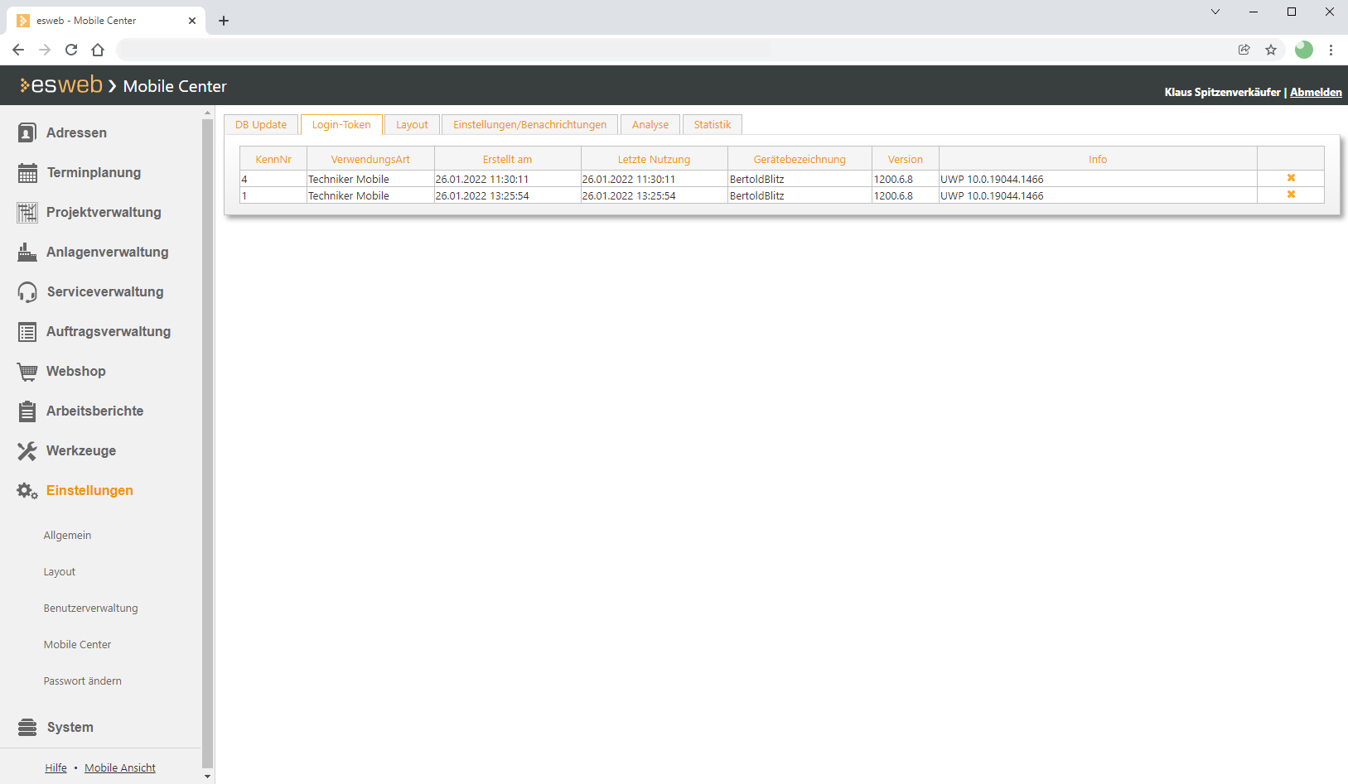Click the Abmelden logout link
This screenshot has height=784, width=1348.
click(x=1315, y=92)
